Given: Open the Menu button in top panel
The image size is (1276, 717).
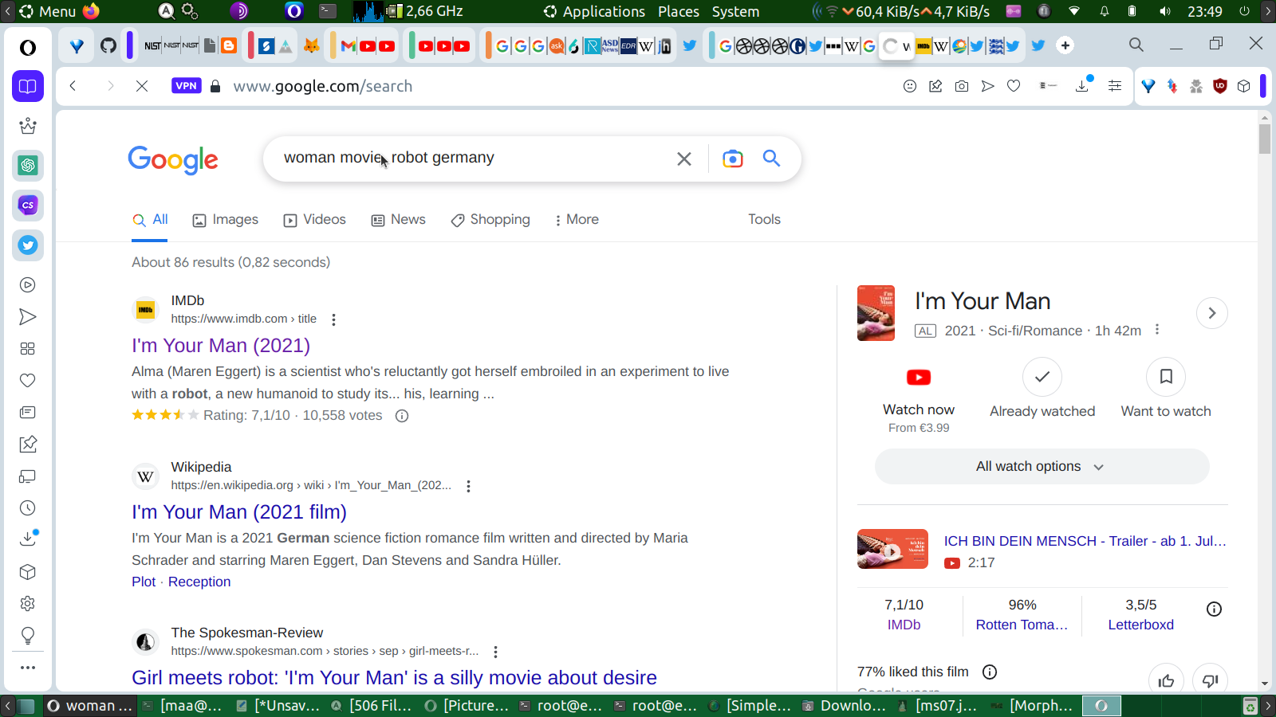Looking at the screenshot, I should [48, 11].
